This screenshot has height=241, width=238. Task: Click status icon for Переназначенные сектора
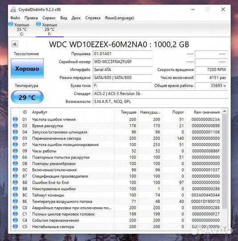click(x=15, y=138)
